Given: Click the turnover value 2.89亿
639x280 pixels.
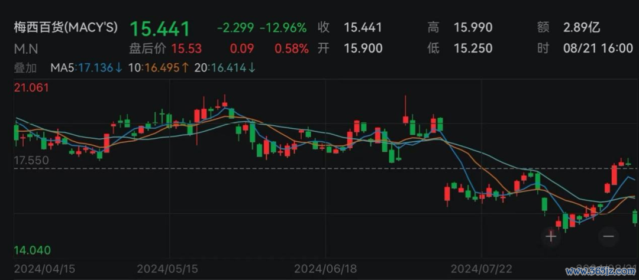Looking at the screenshot, I should coord(582,28).
